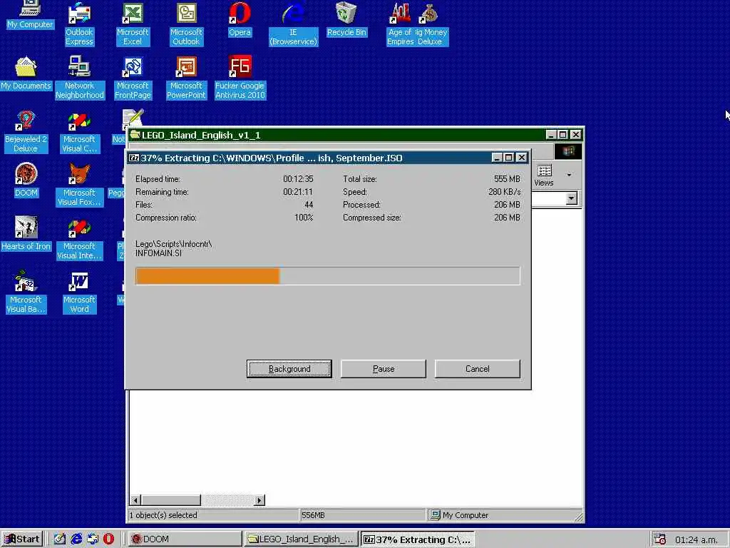Click Outlook Express quick launch icon
This screenshot has width=730, height=548.
(x=92, y=539)
